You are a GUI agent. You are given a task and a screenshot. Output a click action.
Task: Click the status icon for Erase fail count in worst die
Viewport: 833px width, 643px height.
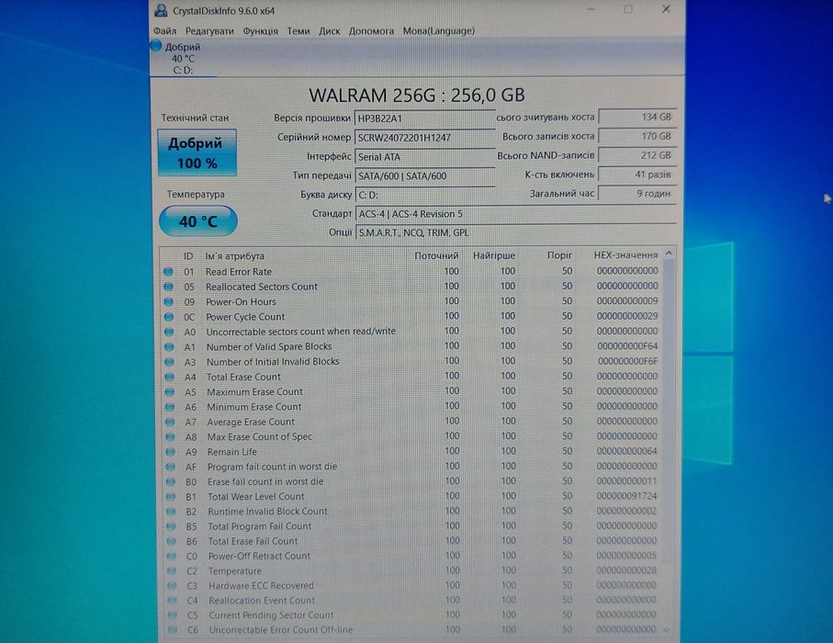171,481
